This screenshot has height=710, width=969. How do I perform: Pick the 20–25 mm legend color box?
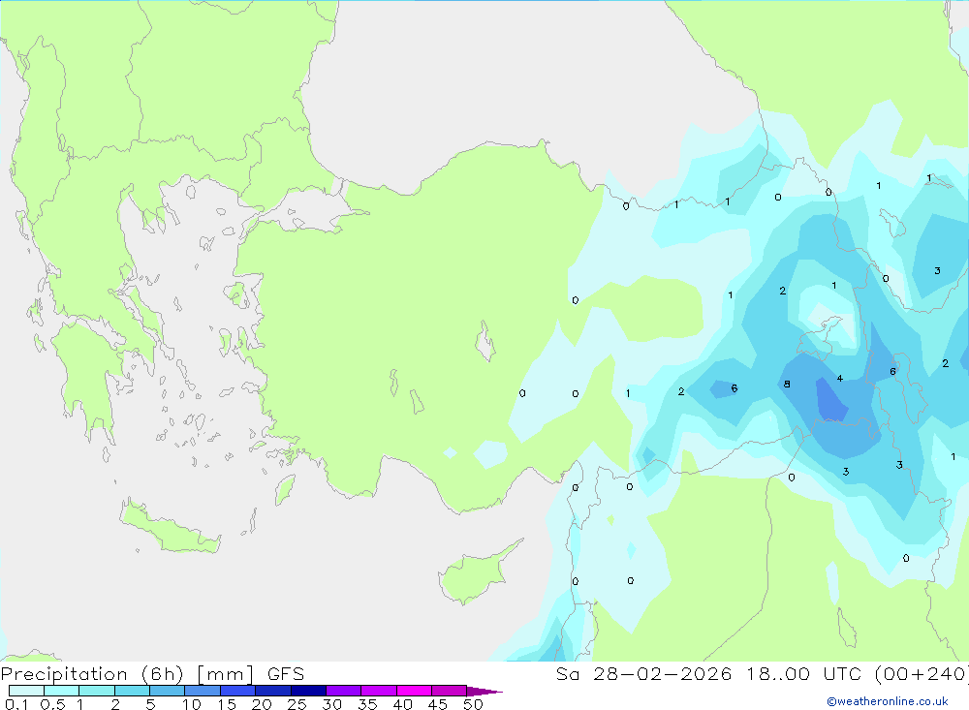(x=273, y=691)
